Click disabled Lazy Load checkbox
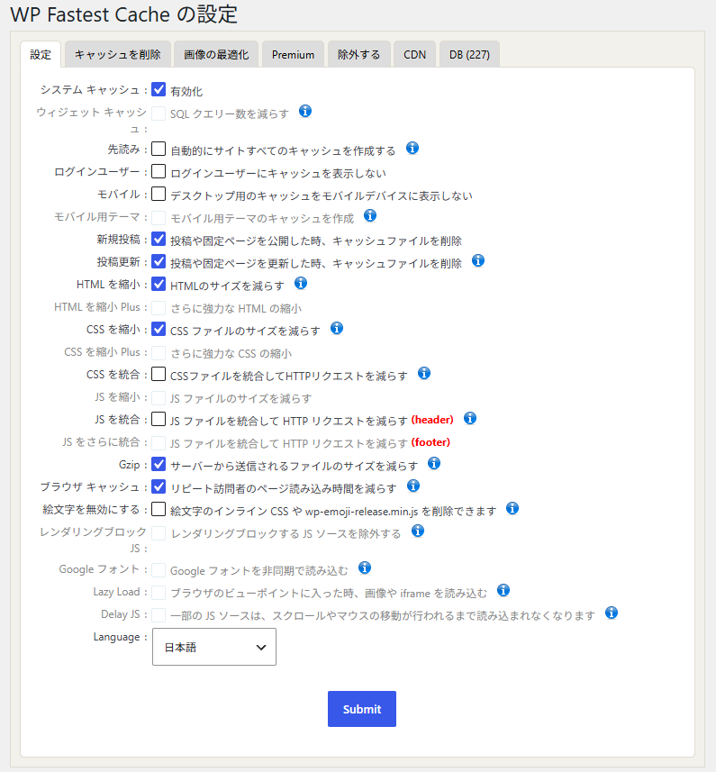This screenshot has height=772, width=716. (x=159, y=593)
